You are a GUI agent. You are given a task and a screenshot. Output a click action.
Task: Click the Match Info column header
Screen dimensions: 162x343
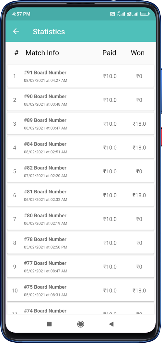(x=42, y=53)
